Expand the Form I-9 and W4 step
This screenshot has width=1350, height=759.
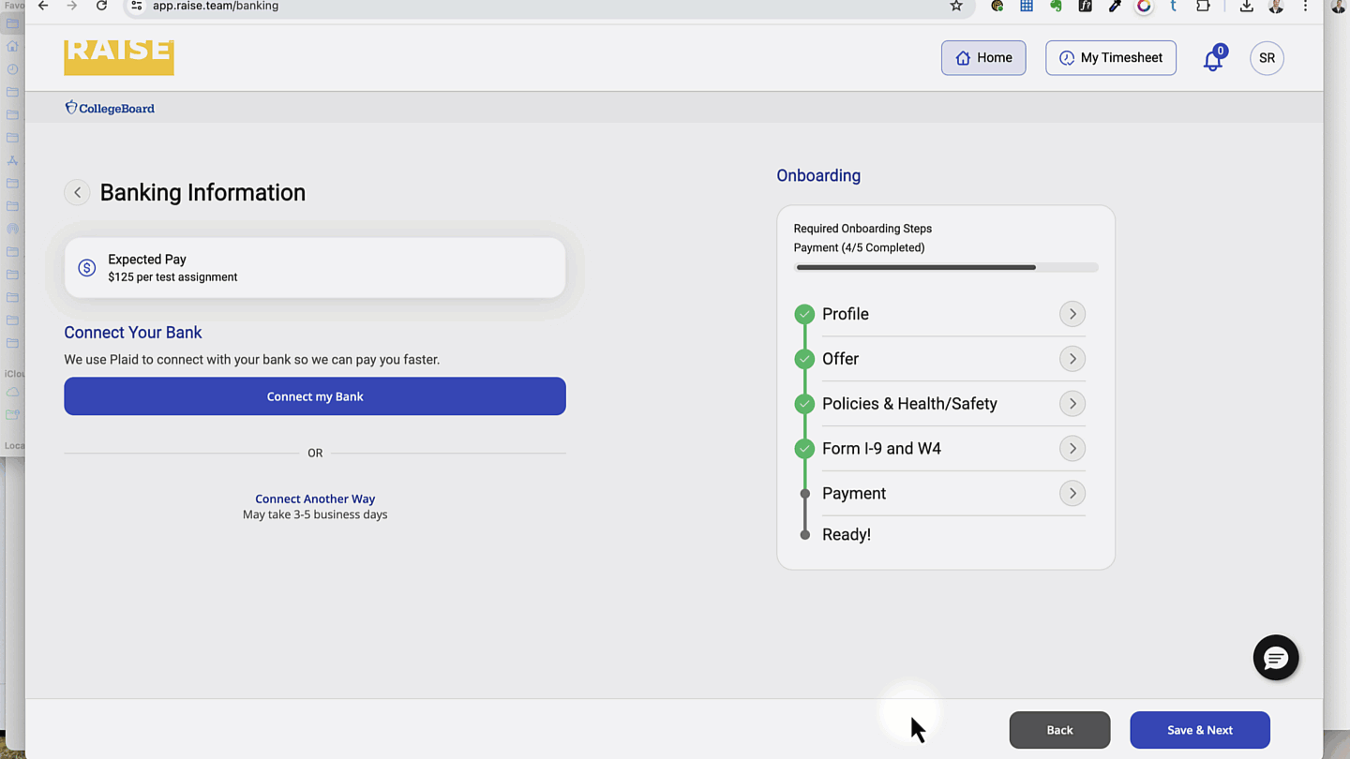click(x=1072, y=449)
